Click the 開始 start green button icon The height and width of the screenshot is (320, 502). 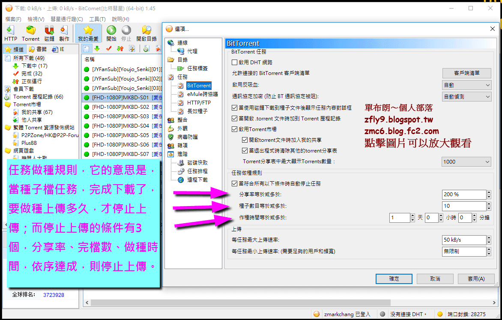[111, 33]
